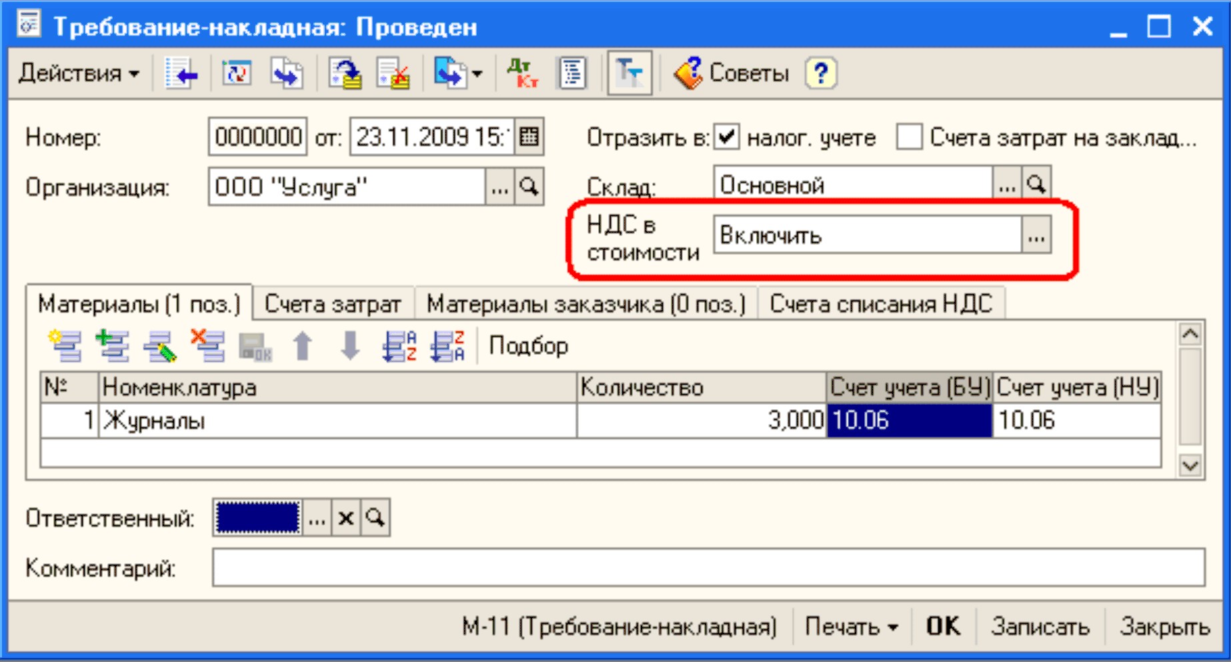Toggle the Тт settings toolbar button
1231x662 pixels.
point(629,73)
